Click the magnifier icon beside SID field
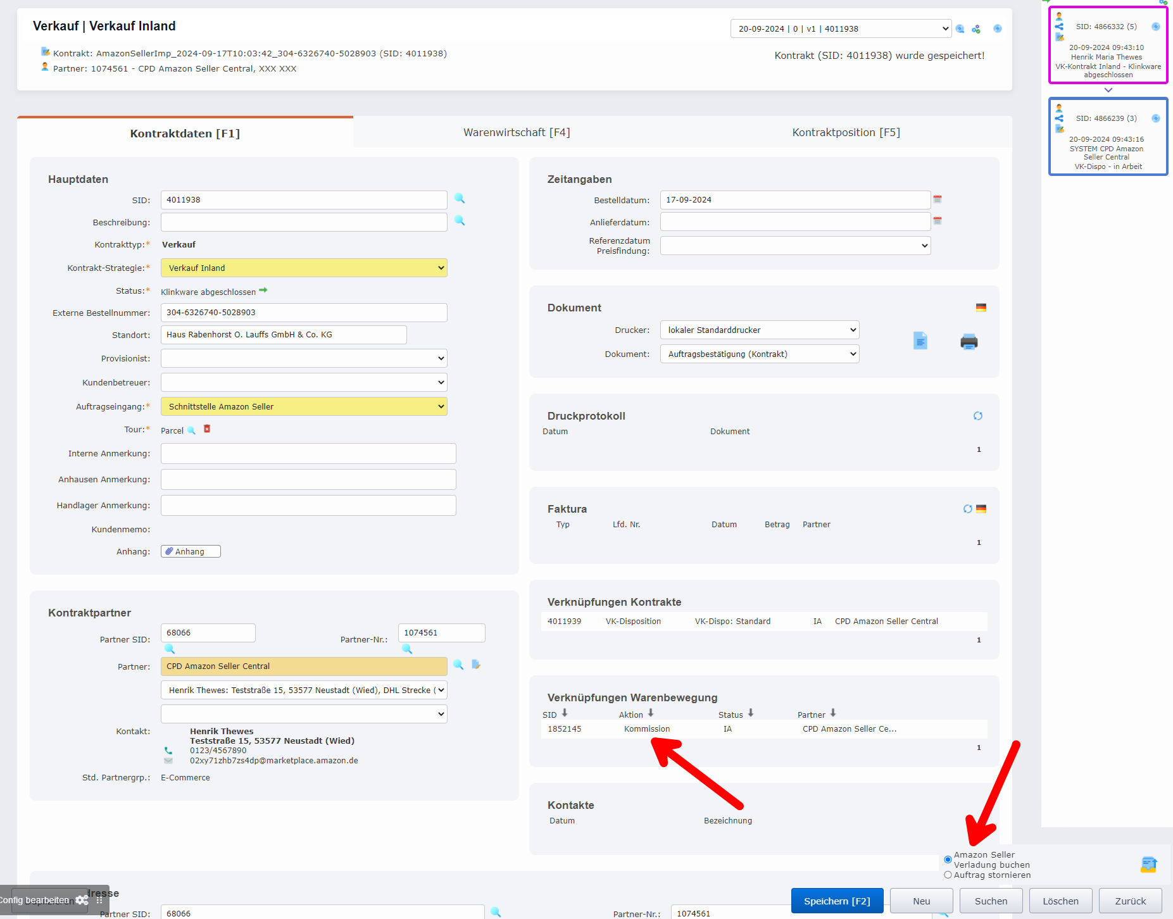The image size is (1173, 919). click(460, 199)
